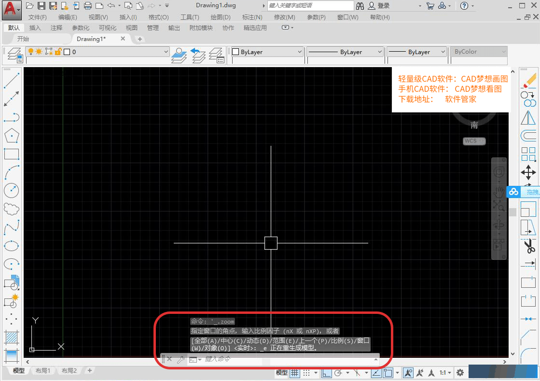Toggle auto-add annotation scales
The image size is (540, 381).
420,373
